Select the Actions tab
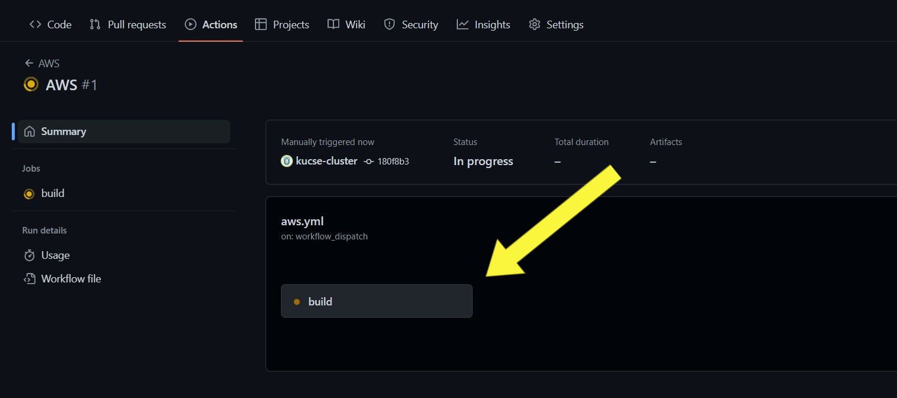Viewport: 897px width, 398px height. coord(211,24)
